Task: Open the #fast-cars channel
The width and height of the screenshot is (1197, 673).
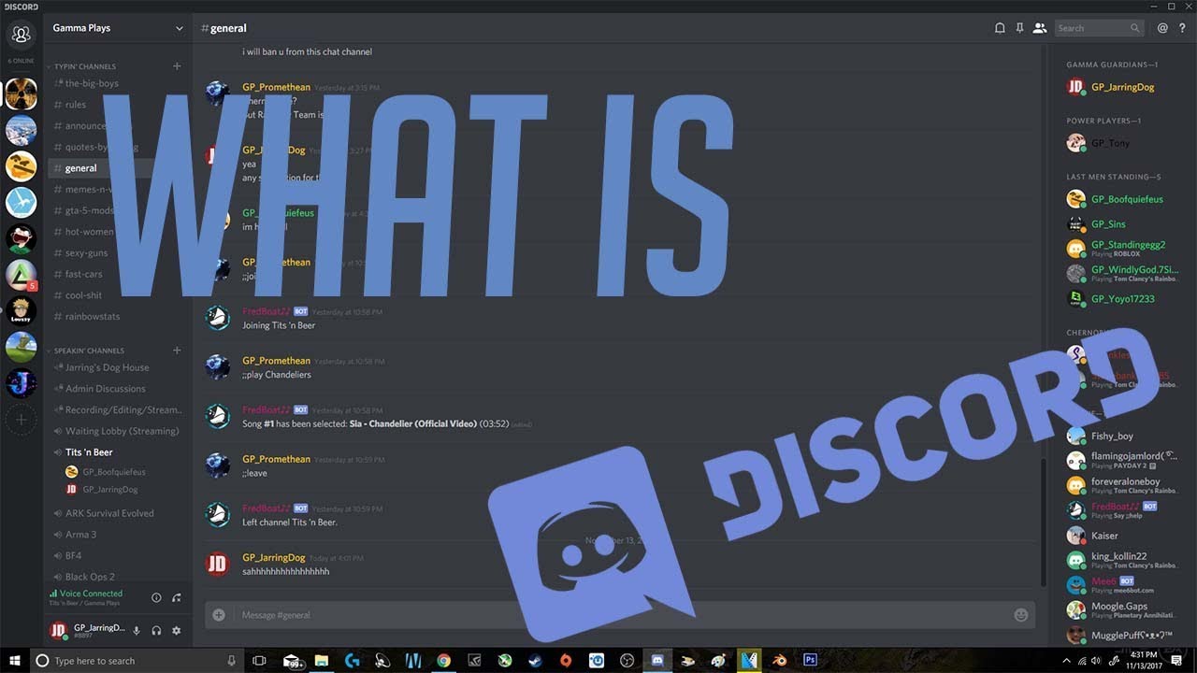Action: pyautogui.click(x=84, y=274)
